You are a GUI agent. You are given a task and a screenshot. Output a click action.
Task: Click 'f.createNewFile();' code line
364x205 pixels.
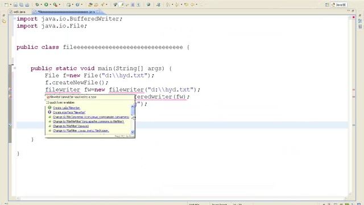coord(77,83)
